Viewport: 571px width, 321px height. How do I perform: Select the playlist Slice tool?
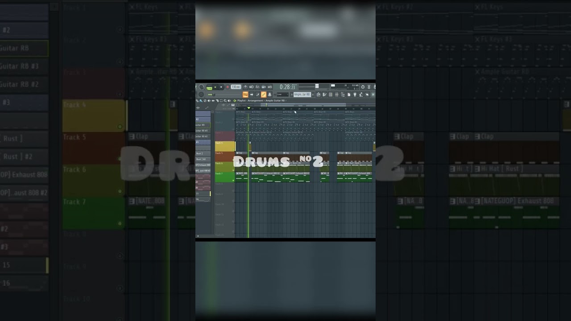point(217,101)
